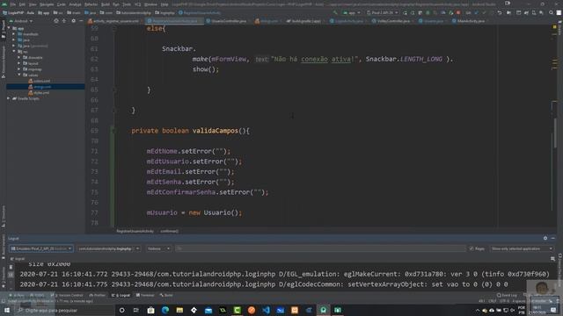Open Show only selected application filter dropdown
The height and width of the screenshot is (316, 563).
click(x=522, y=248)
